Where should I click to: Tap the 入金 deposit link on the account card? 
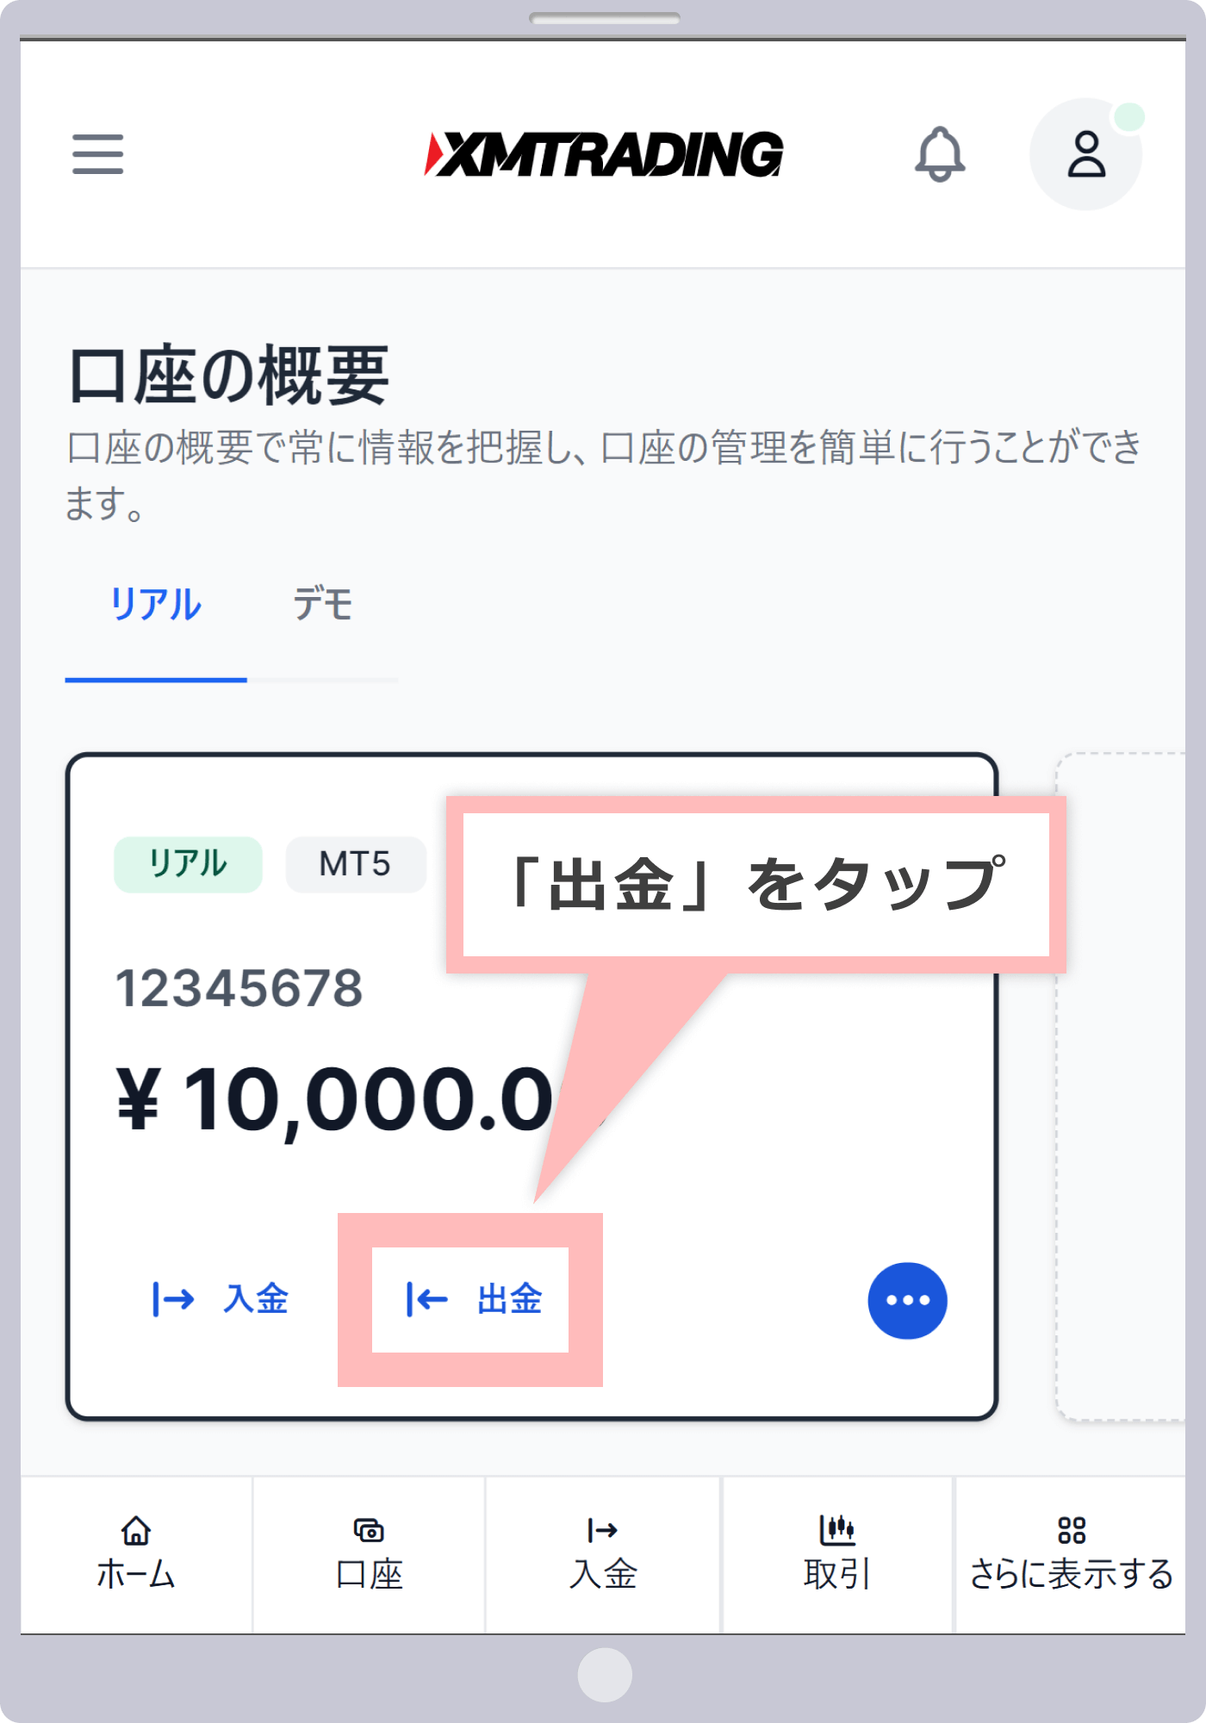pyautogui.click(x=222, y=1301)
